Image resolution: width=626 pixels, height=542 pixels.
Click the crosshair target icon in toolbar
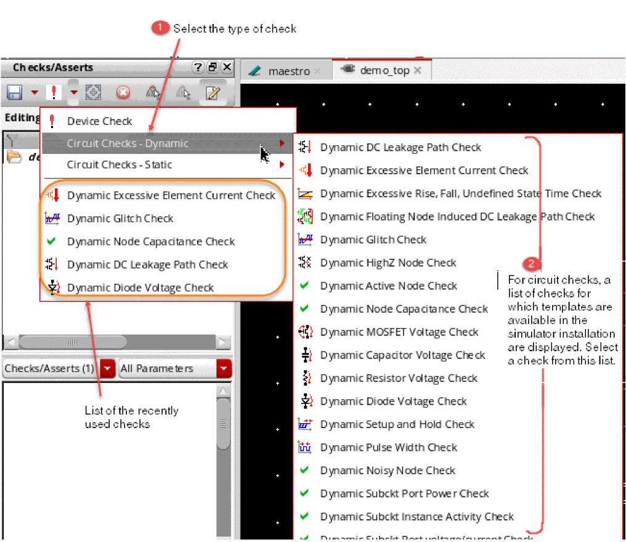coord(94,92)
